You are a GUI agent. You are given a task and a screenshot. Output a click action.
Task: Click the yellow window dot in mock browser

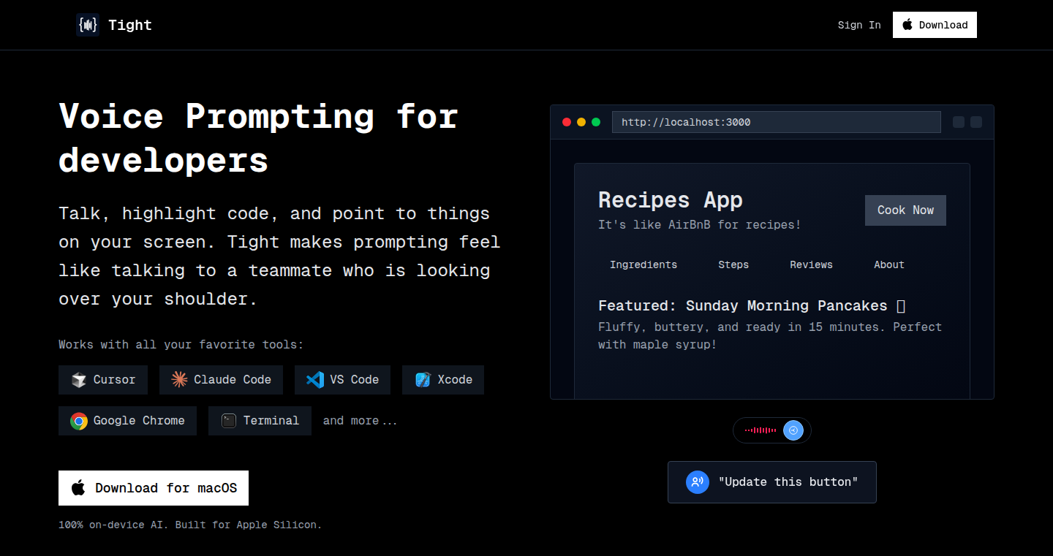point(581,122)
